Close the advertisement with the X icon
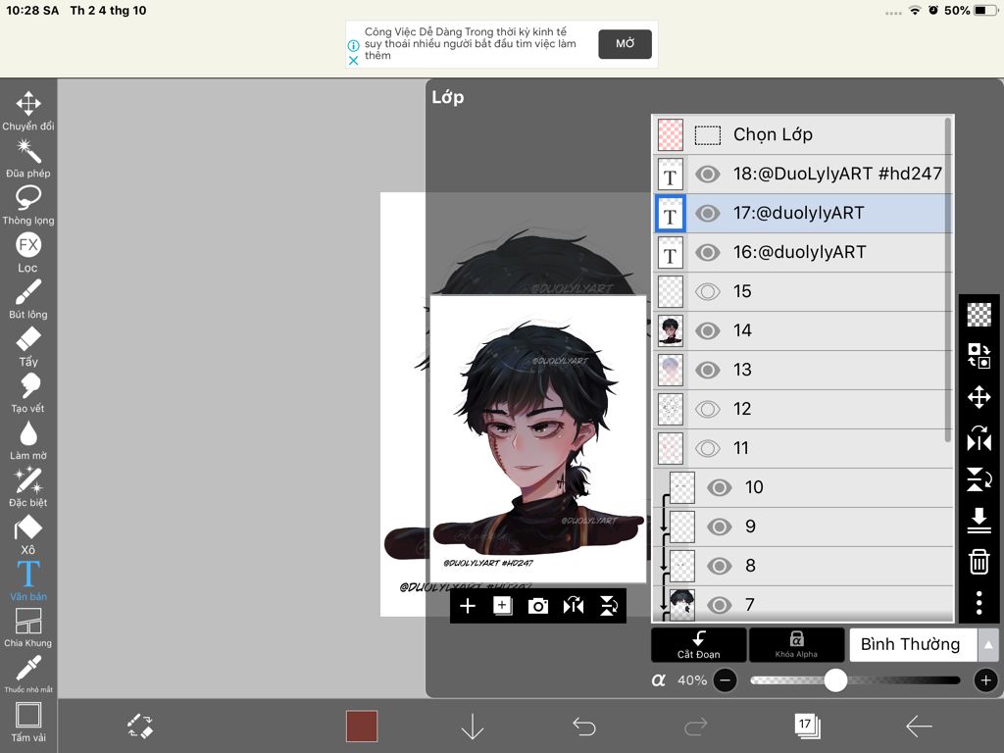 (x=353, y=60)
